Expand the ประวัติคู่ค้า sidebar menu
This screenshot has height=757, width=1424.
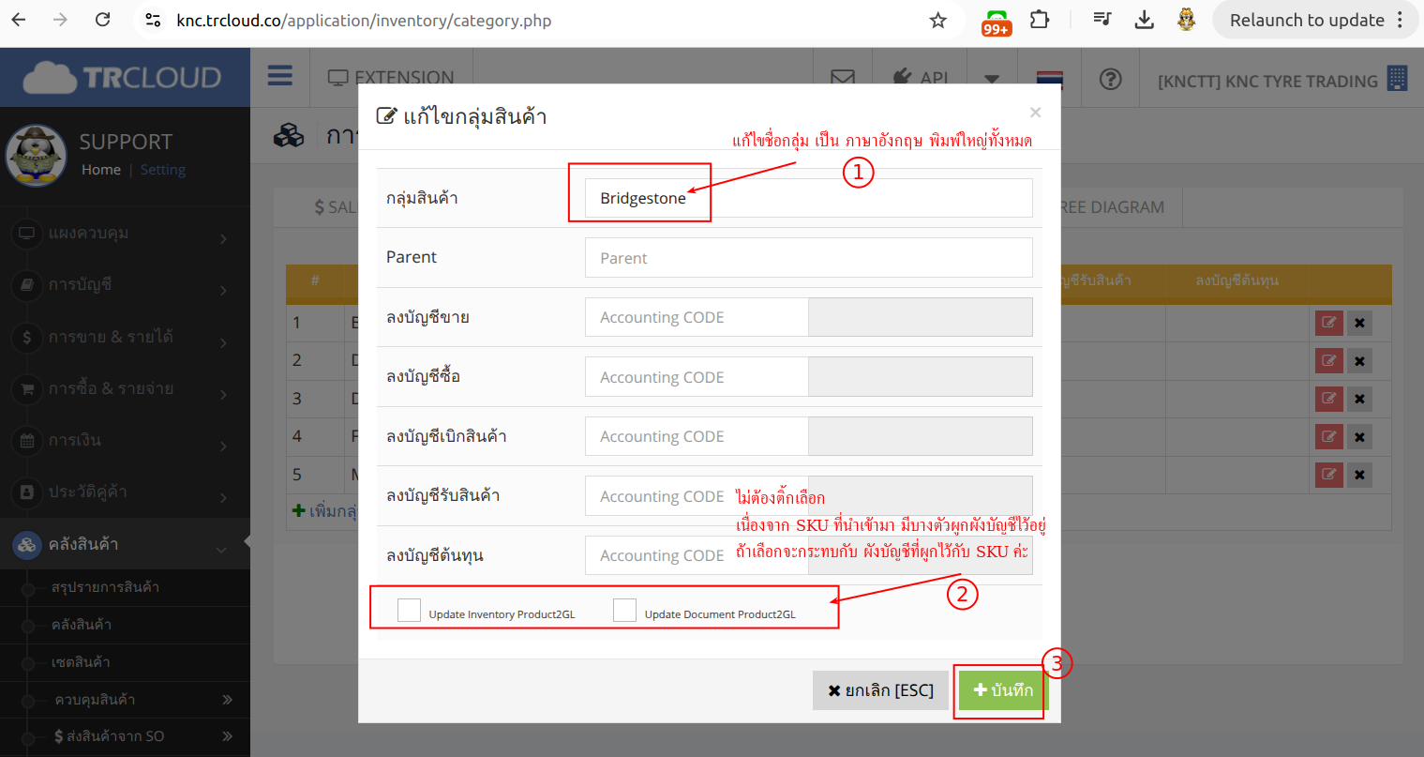point(125,492)
